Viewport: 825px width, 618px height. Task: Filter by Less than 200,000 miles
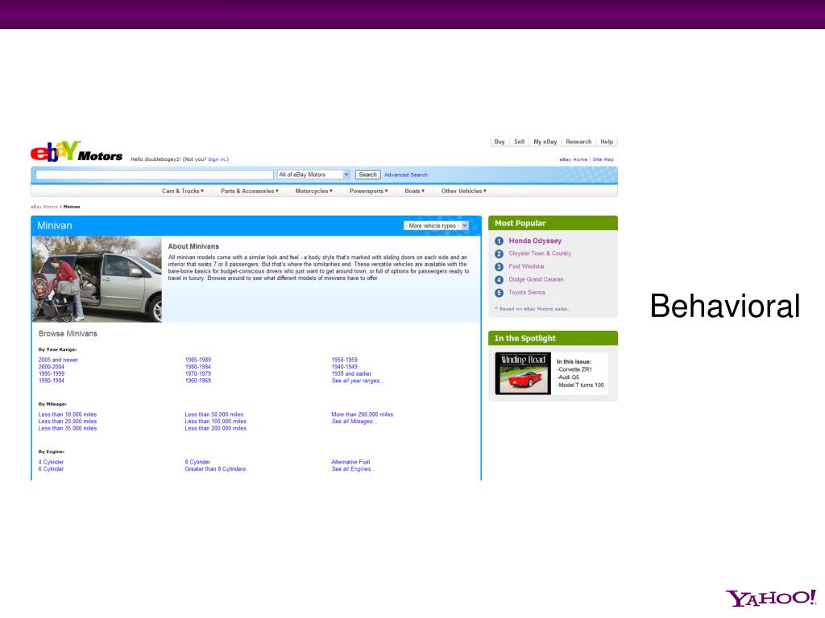(215, 429)
